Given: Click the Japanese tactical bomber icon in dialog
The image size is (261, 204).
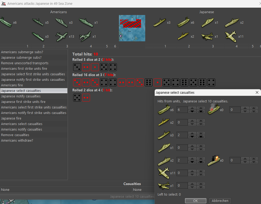Looking at the screenshot, I should point(164,186).
